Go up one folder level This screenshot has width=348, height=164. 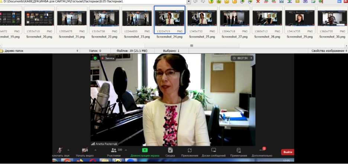[211, 1]
